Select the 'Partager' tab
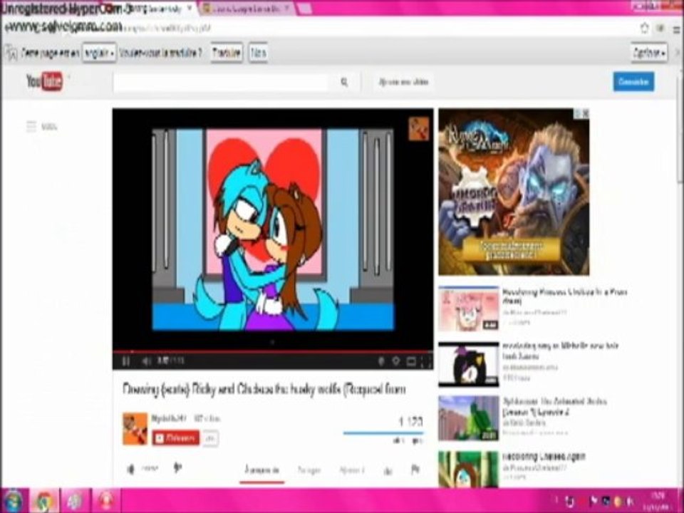 point(309,470)
